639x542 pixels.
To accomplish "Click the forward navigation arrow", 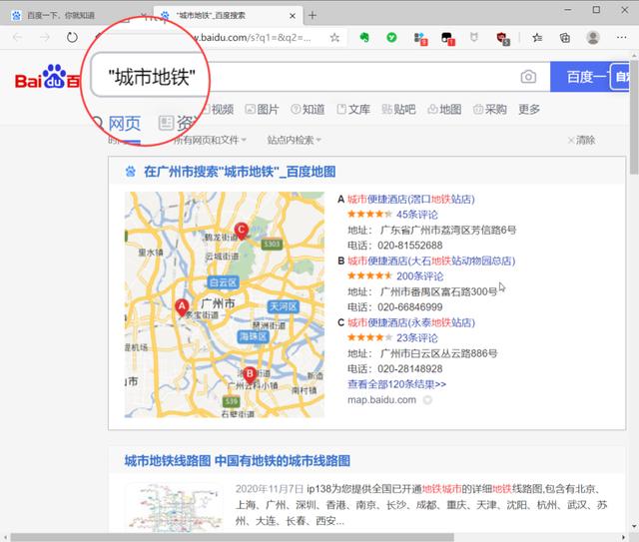I will [x=45, y=38].
